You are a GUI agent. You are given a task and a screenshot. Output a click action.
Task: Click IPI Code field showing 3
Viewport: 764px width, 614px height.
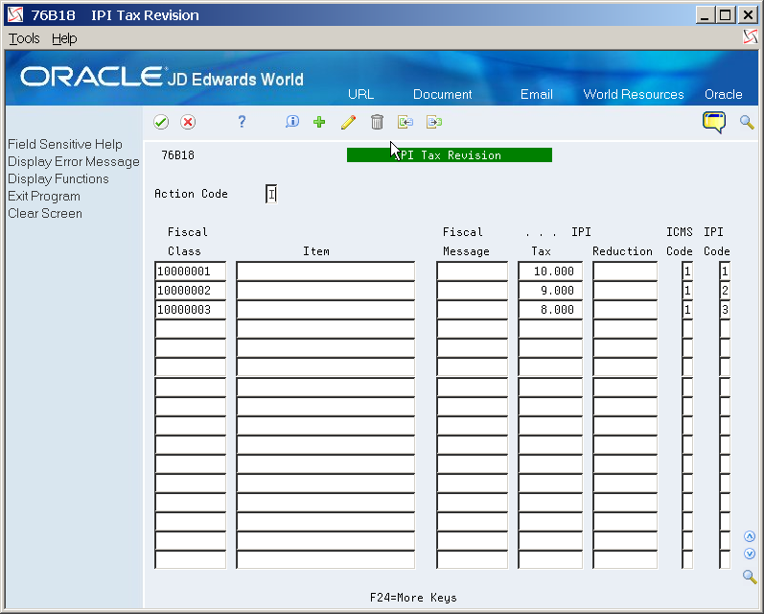pyautogui.click(x=725, y=310)
